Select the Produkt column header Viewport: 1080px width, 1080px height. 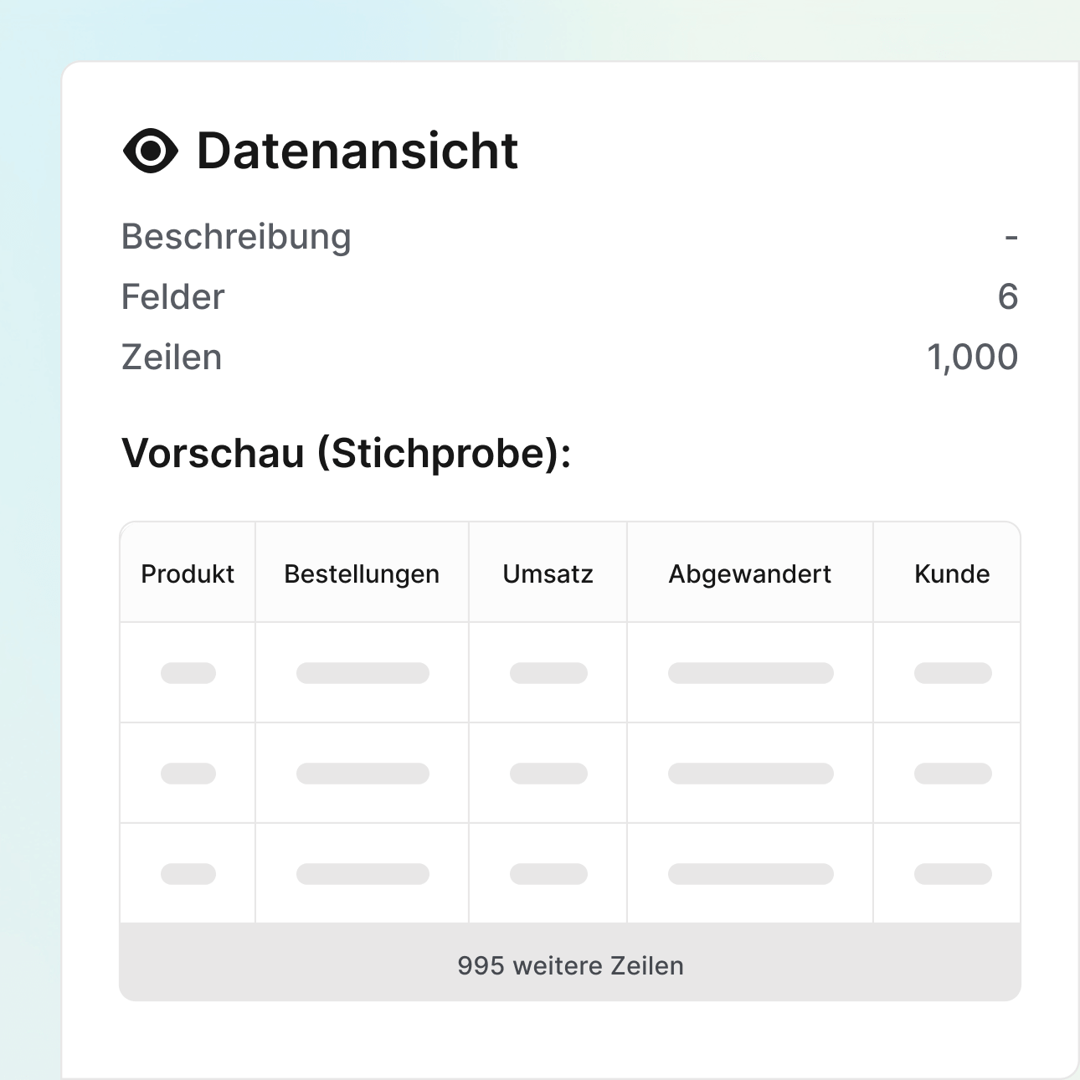(x=188, y=573)
